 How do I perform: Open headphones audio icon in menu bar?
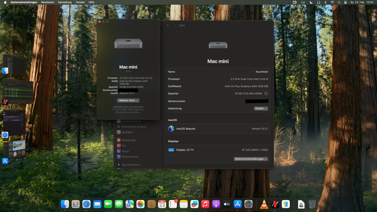(x=319, y=2)
